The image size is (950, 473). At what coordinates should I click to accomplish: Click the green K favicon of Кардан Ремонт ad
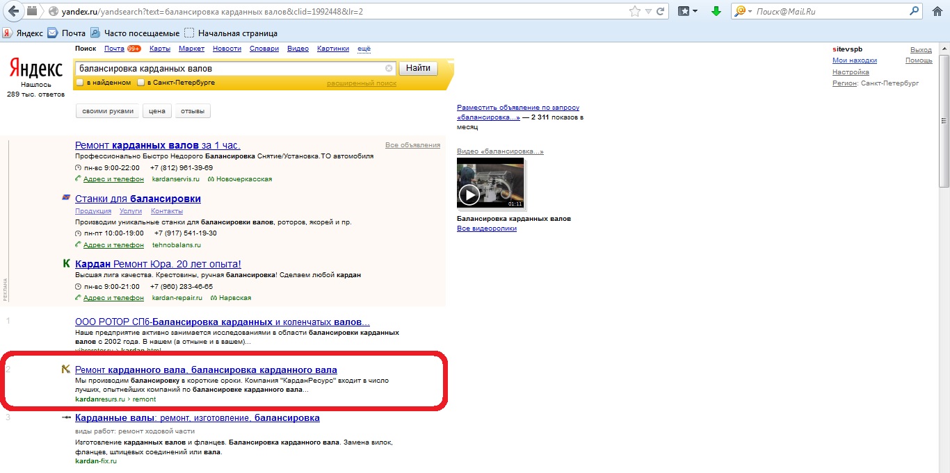(x=66, y=264)
